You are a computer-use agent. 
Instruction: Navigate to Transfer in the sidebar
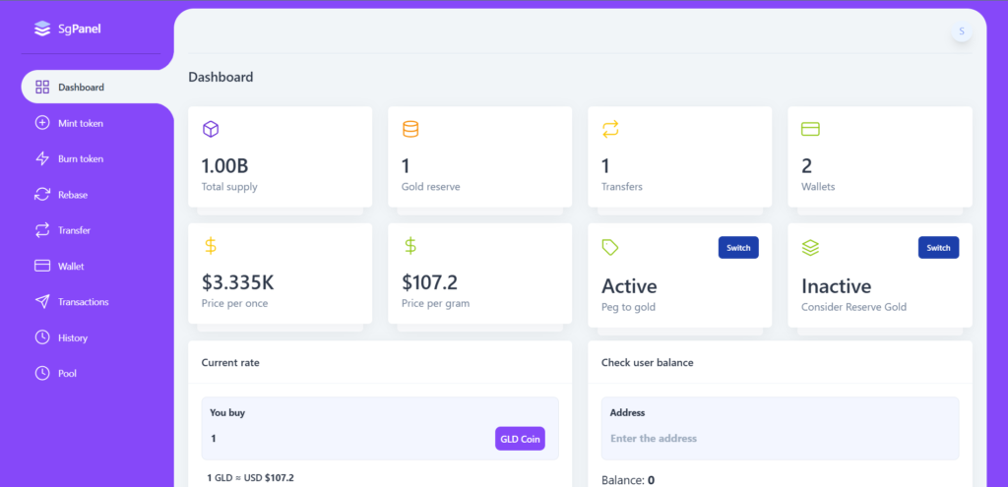pyautogui.click(x=74, y=230)
